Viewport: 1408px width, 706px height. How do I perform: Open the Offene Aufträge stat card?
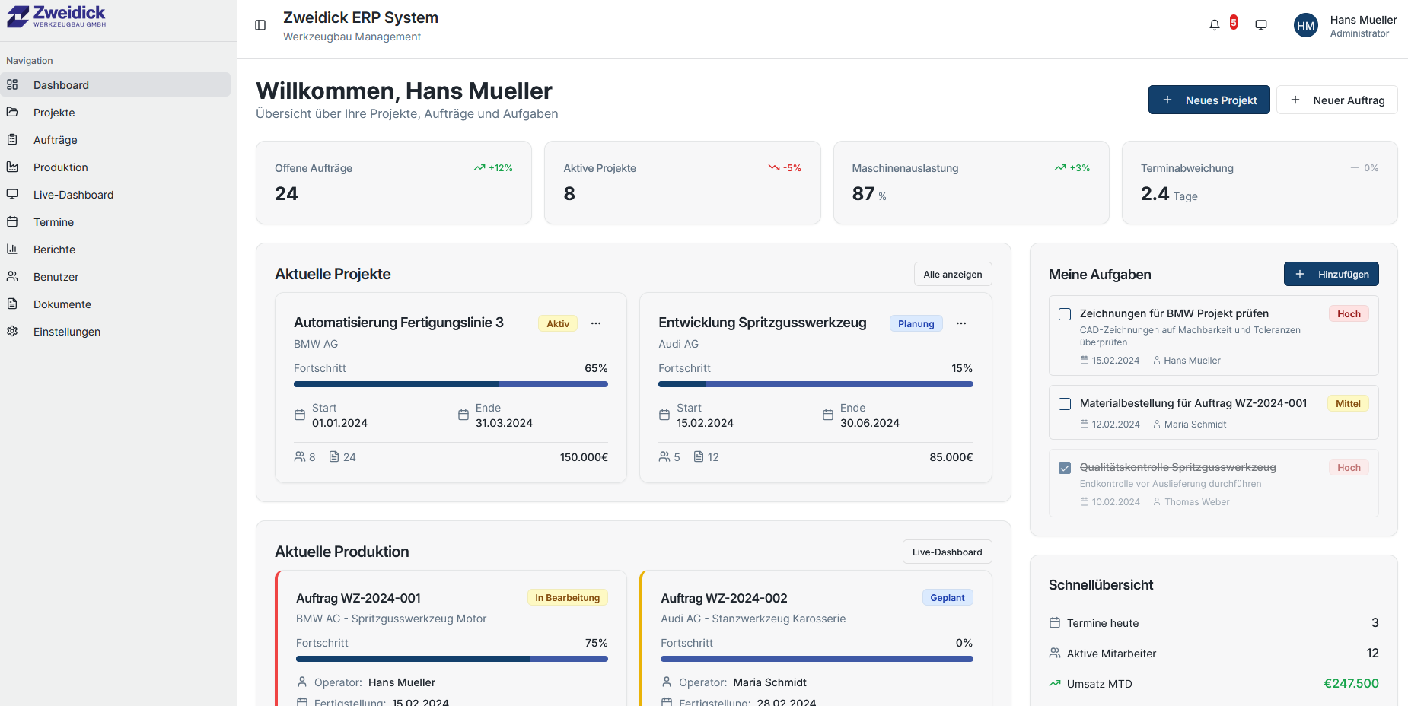393,183
